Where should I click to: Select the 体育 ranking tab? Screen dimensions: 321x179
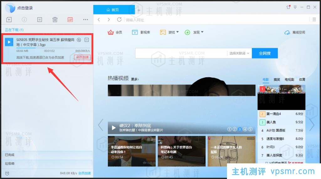302,79
